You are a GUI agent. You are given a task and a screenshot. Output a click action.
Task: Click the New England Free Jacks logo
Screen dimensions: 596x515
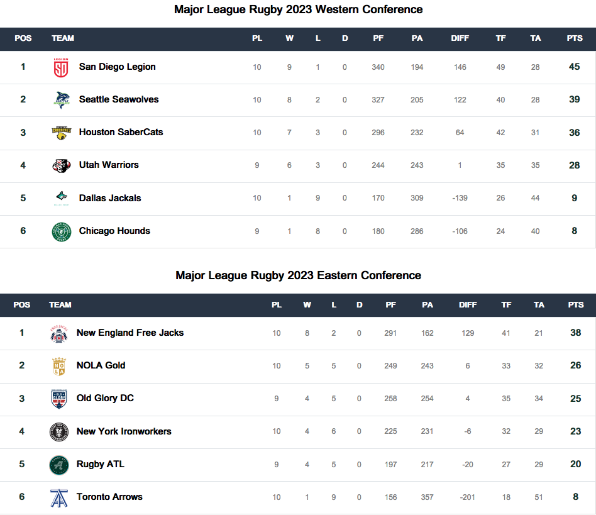[59, 334]
